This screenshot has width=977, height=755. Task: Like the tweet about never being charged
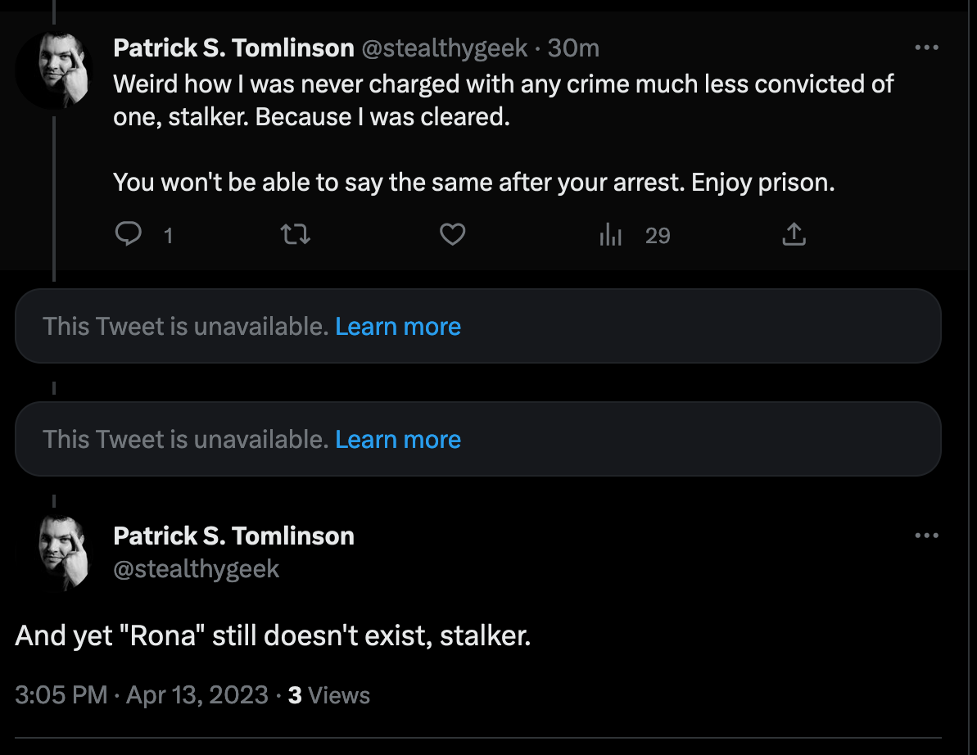click(453, 236)
